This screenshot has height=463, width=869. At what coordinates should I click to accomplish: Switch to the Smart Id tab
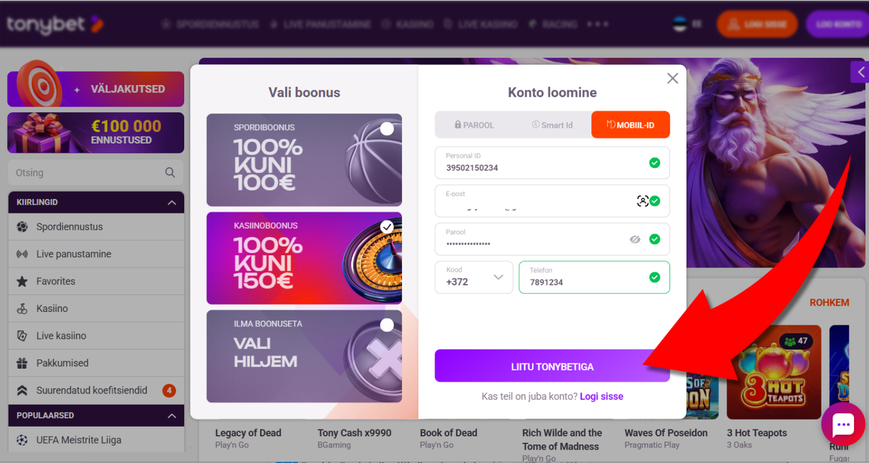pos(552,125)
